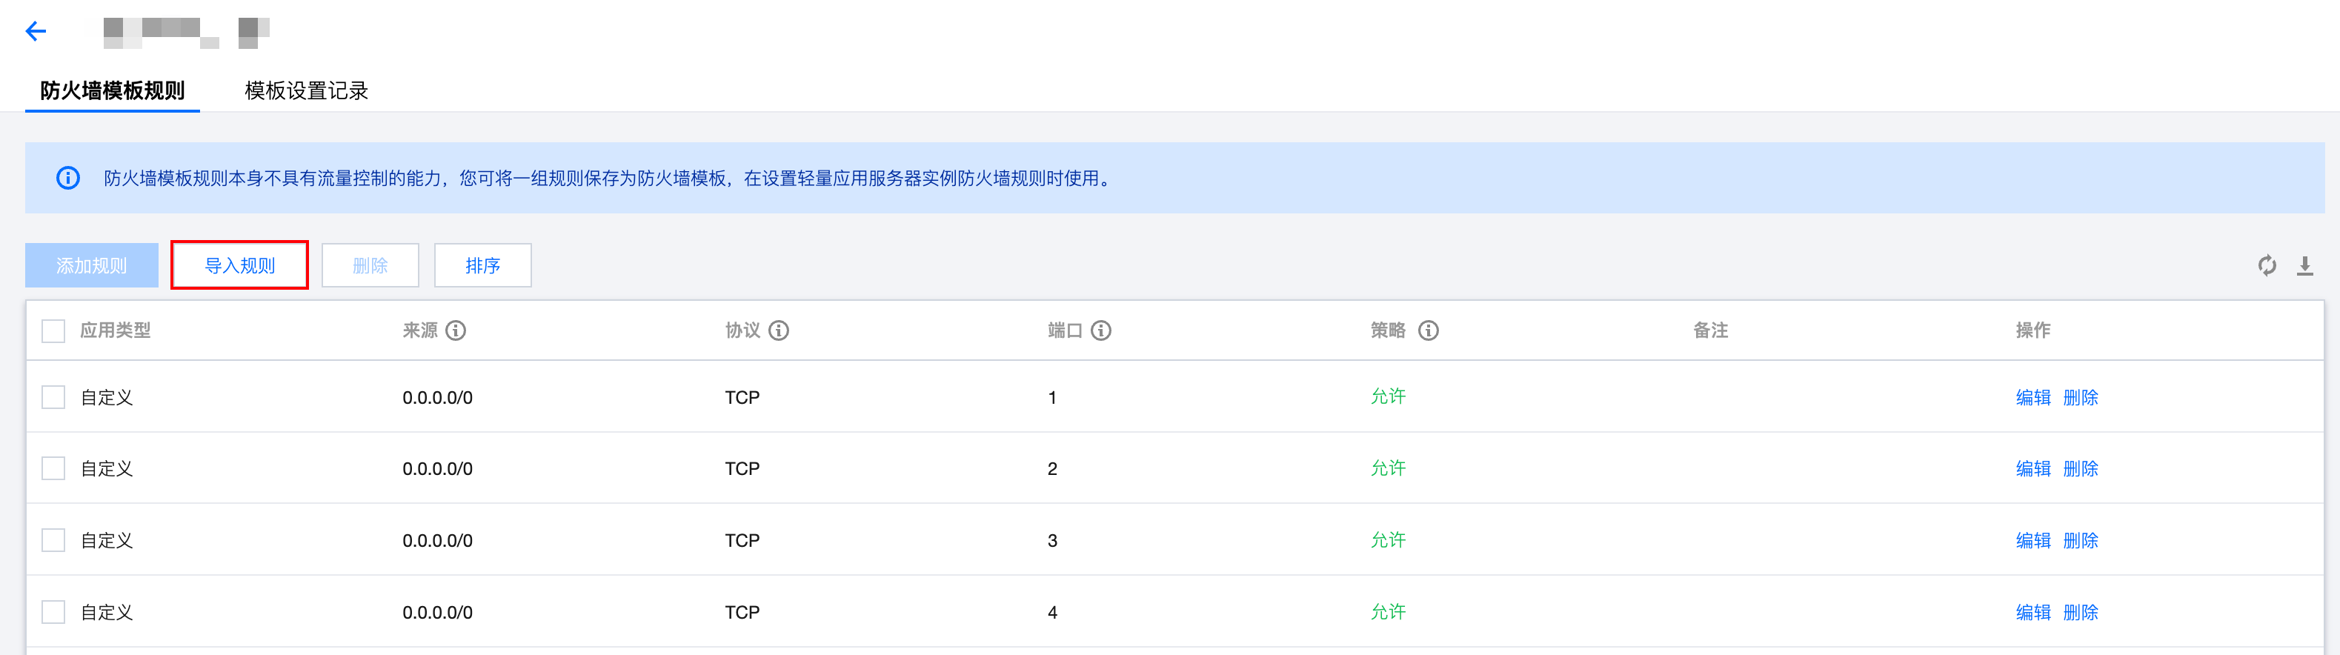Click 编辑 for the port 1 rule
Image resolution: width=2340 pixels, height=655 pixels.
(2033, 397)
